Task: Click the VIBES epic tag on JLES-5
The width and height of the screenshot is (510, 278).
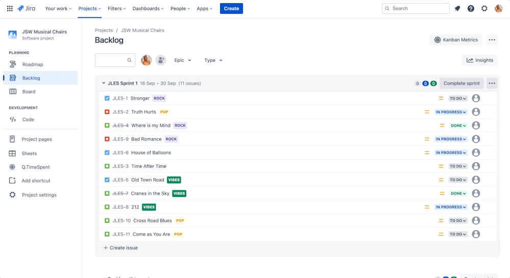Action: click(x=174, y=180)
